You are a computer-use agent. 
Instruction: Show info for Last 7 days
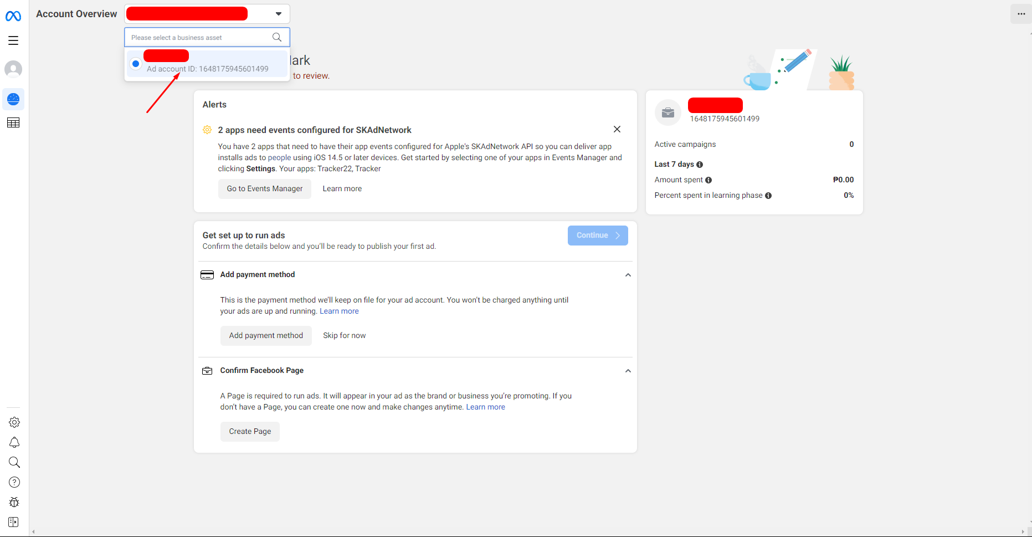(700, 165)
